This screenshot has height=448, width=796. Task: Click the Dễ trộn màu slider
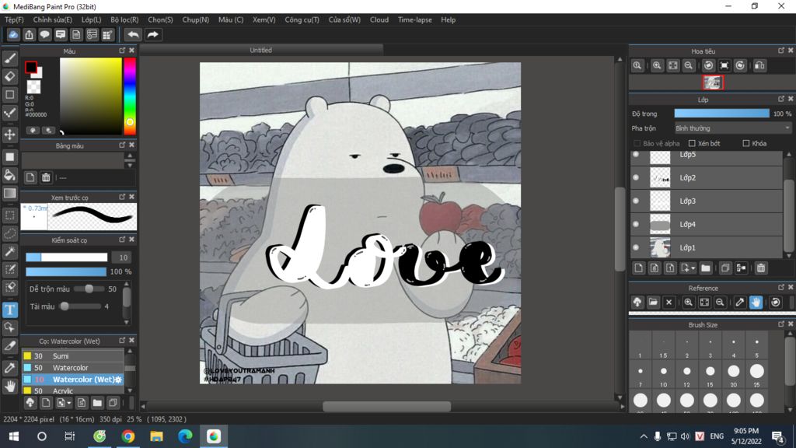pyautogui.click(x=87, y=289)
